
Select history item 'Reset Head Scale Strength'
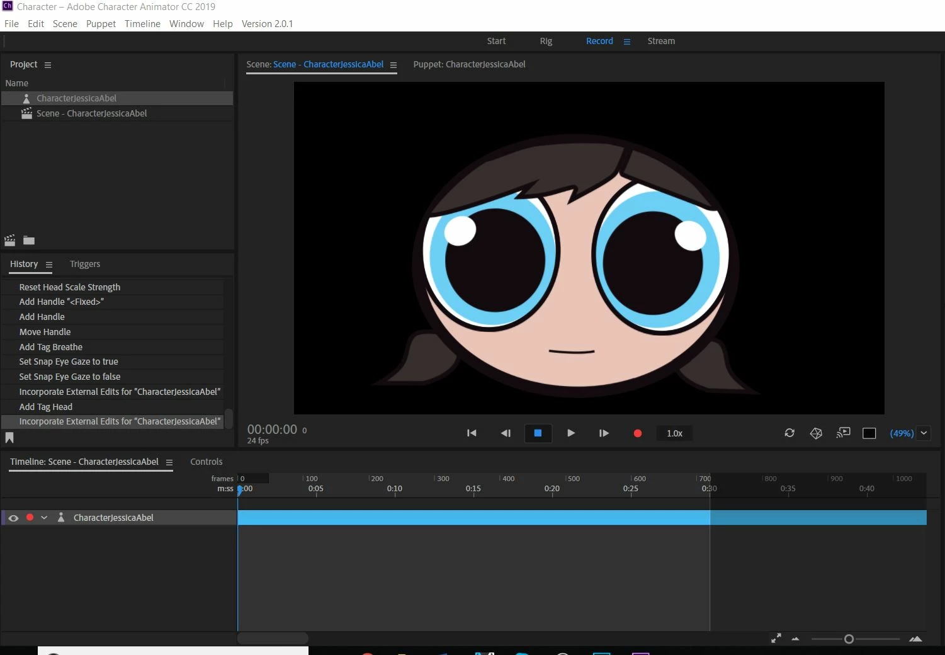[x=112, y=287]
